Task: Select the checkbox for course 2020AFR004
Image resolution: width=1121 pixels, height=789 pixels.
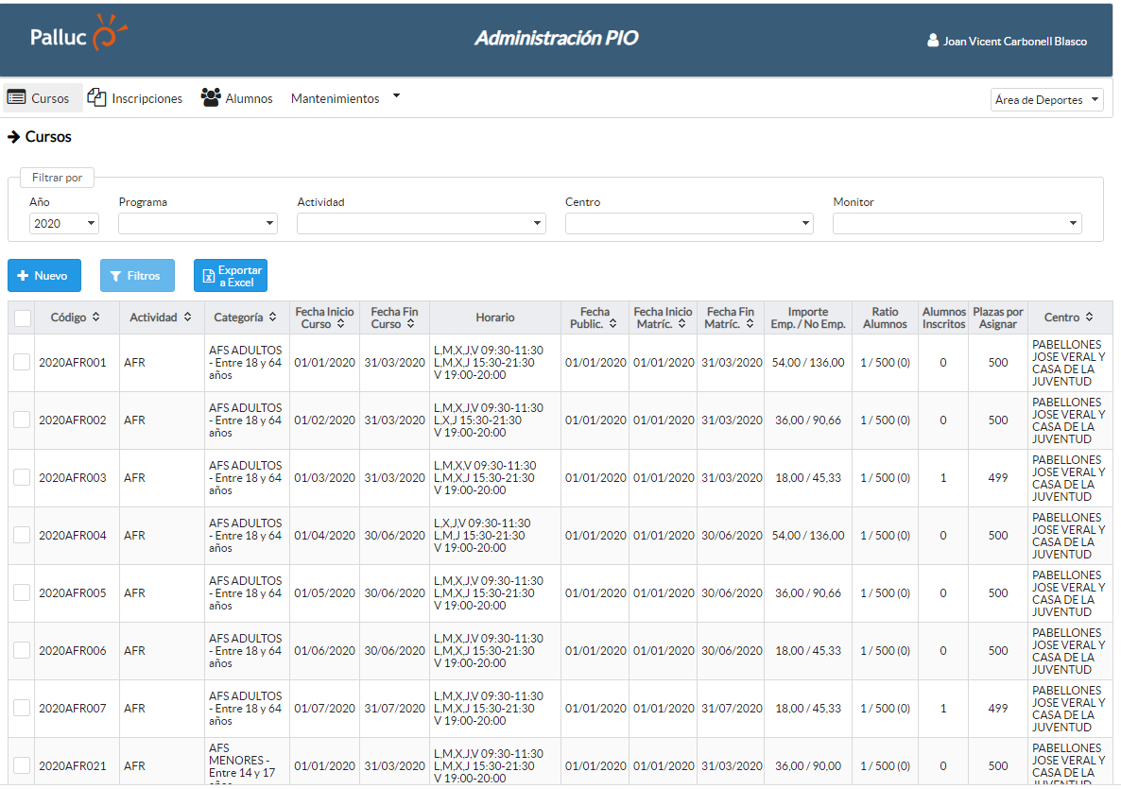Action: coord(22,536)
